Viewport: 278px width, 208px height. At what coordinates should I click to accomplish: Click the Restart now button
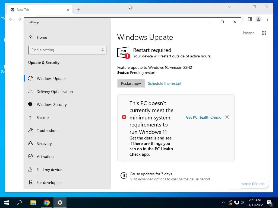pos(131,83)
